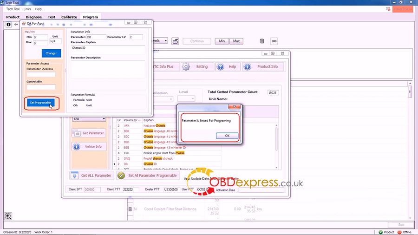The height and width of the screenshot is (235, 418).
Task: Click the Min value field in DR For Apci
Action: (40, 37)
